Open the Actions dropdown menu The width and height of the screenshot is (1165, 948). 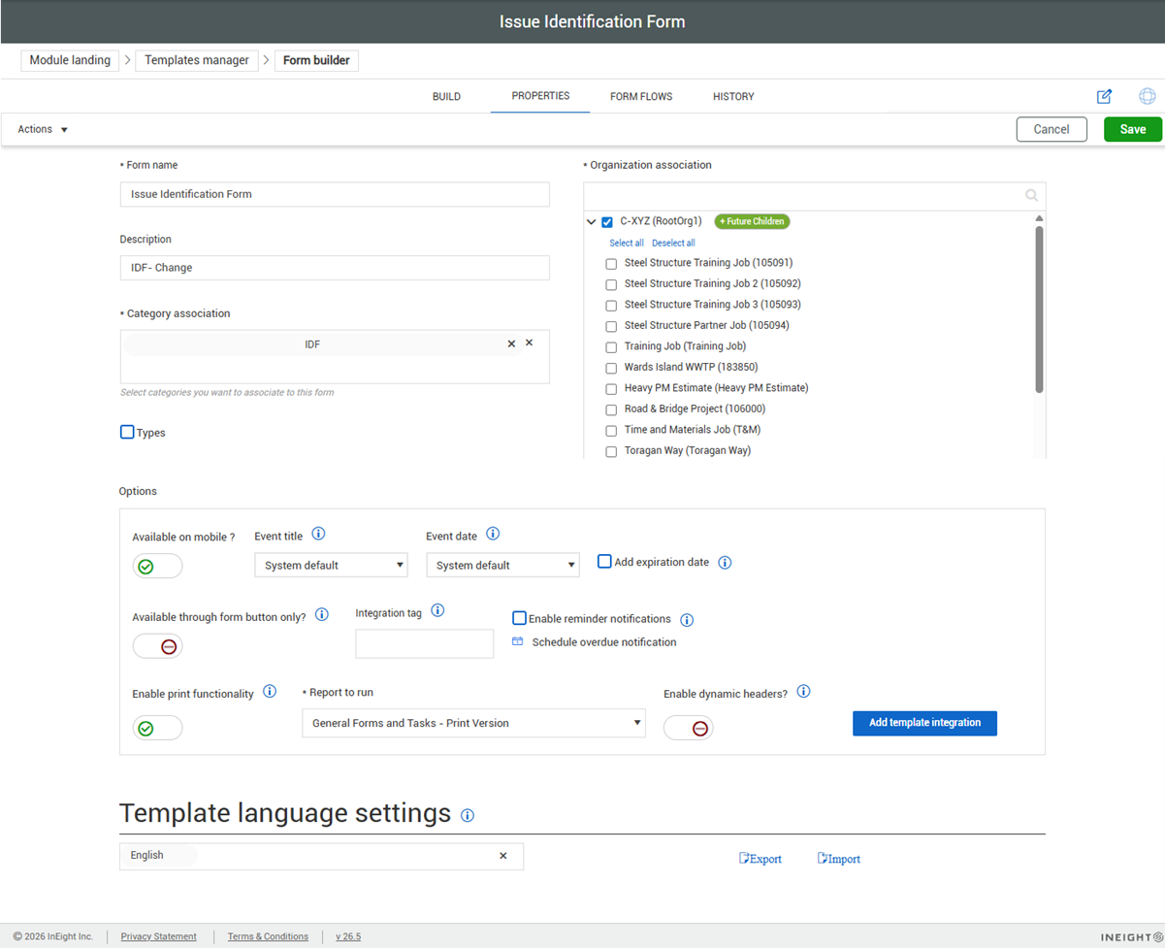coord(43,129)
